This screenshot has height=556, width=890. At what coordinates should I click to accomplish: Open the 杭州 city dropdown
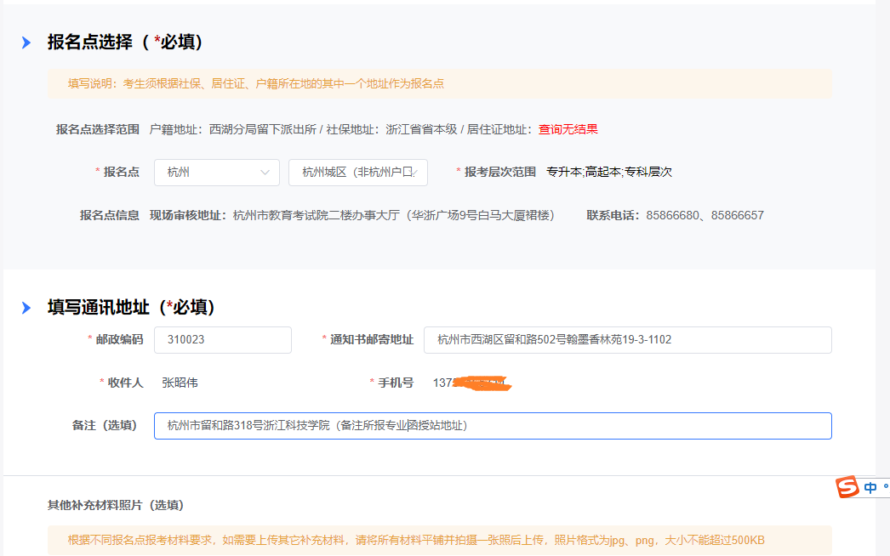(216, 173)
